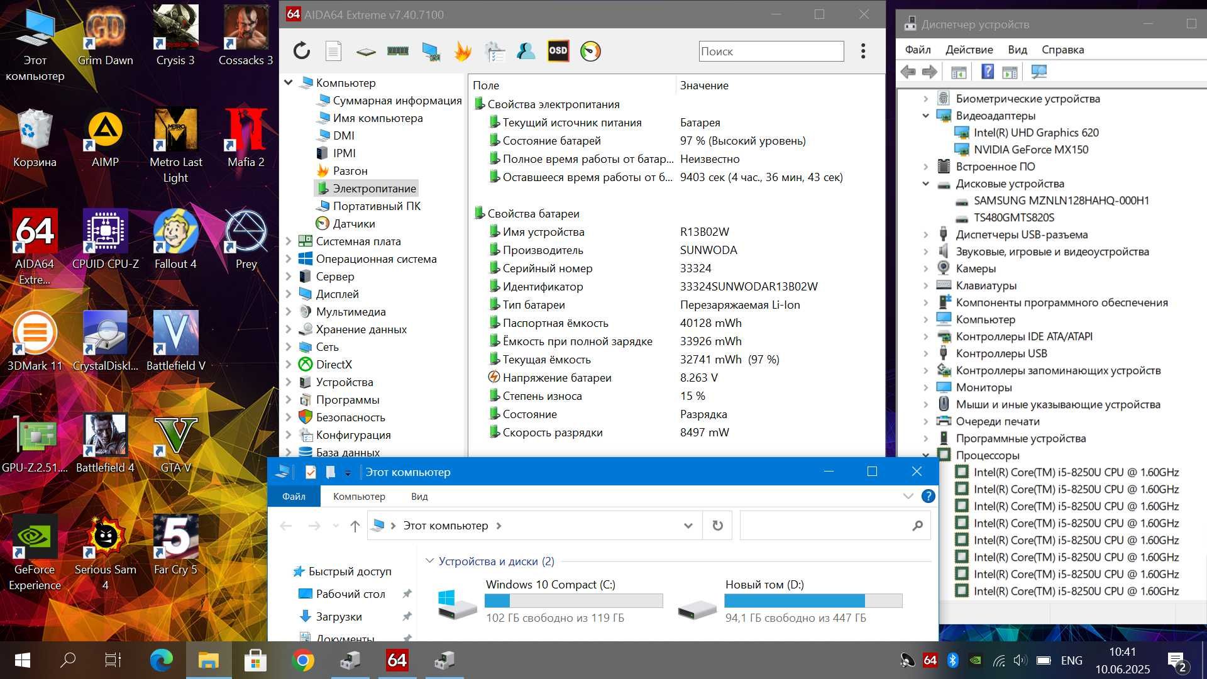
Task: Expand the DirectX tree node
Action: (x=289, y=364)
